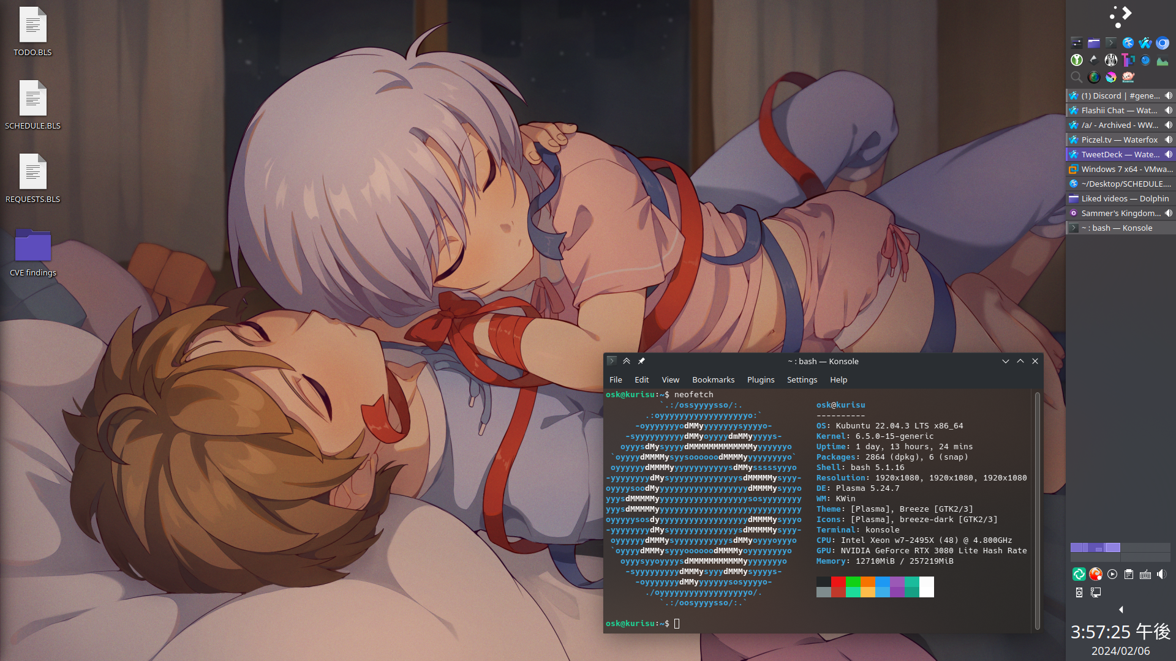Click the Konsole vertical scrollbar

pos(1038,511)
